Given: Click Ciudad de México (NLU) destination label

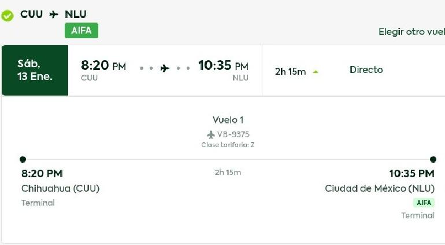Looking at the screenshot, I should coord(380,188).
